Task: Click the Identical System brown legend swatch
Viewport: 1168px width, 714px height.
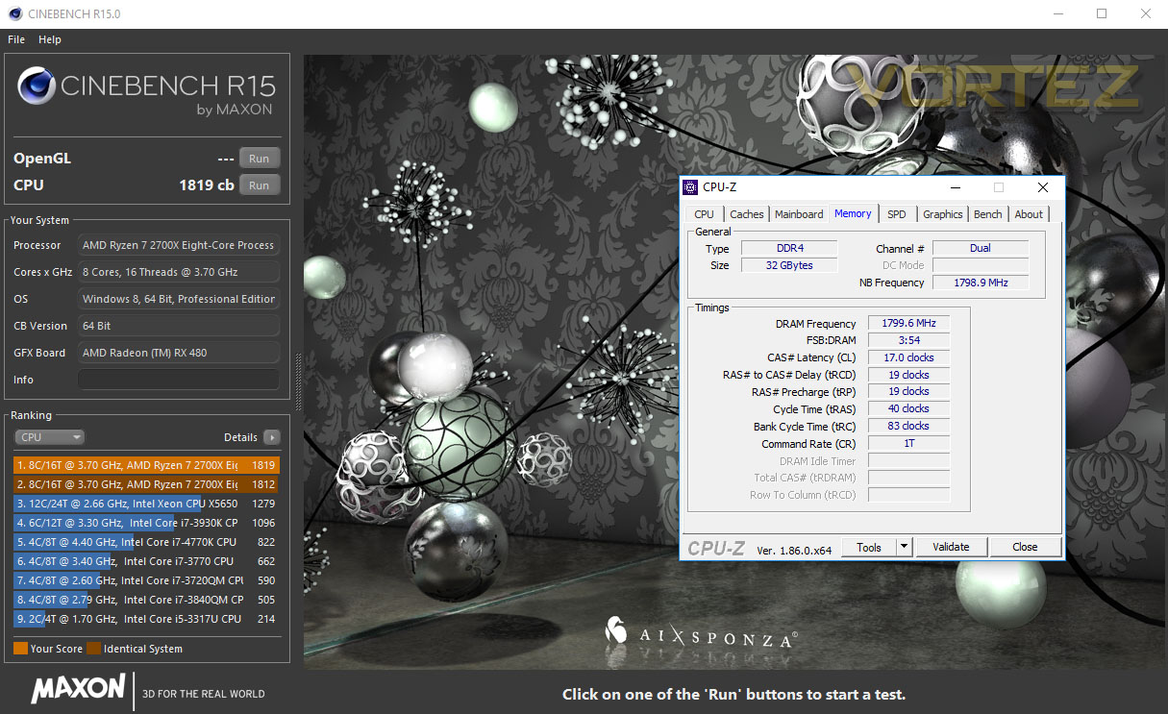Action: pos(93,649)
